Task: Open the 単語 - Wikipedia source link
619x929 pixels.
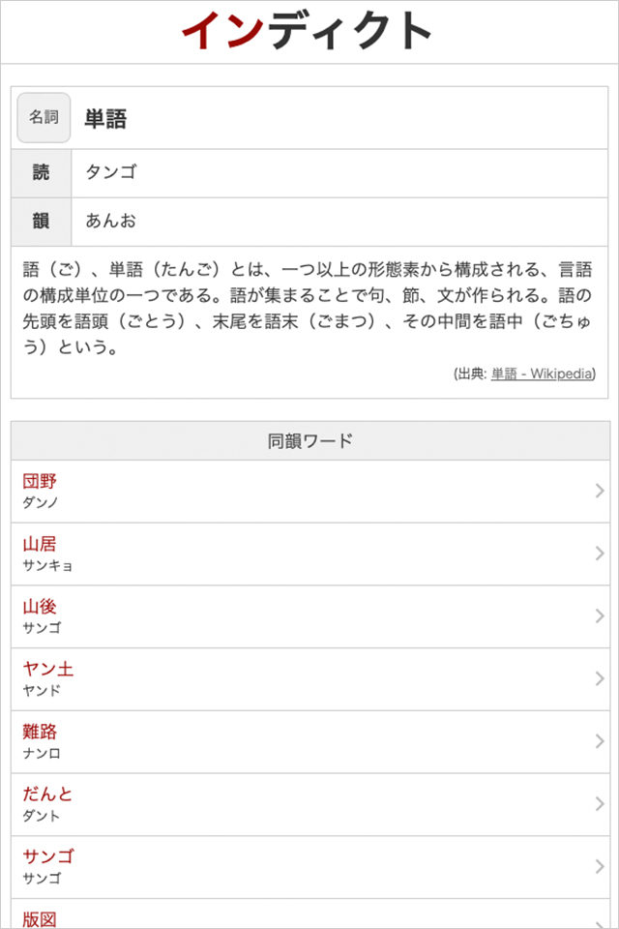Action: (542, 374)
